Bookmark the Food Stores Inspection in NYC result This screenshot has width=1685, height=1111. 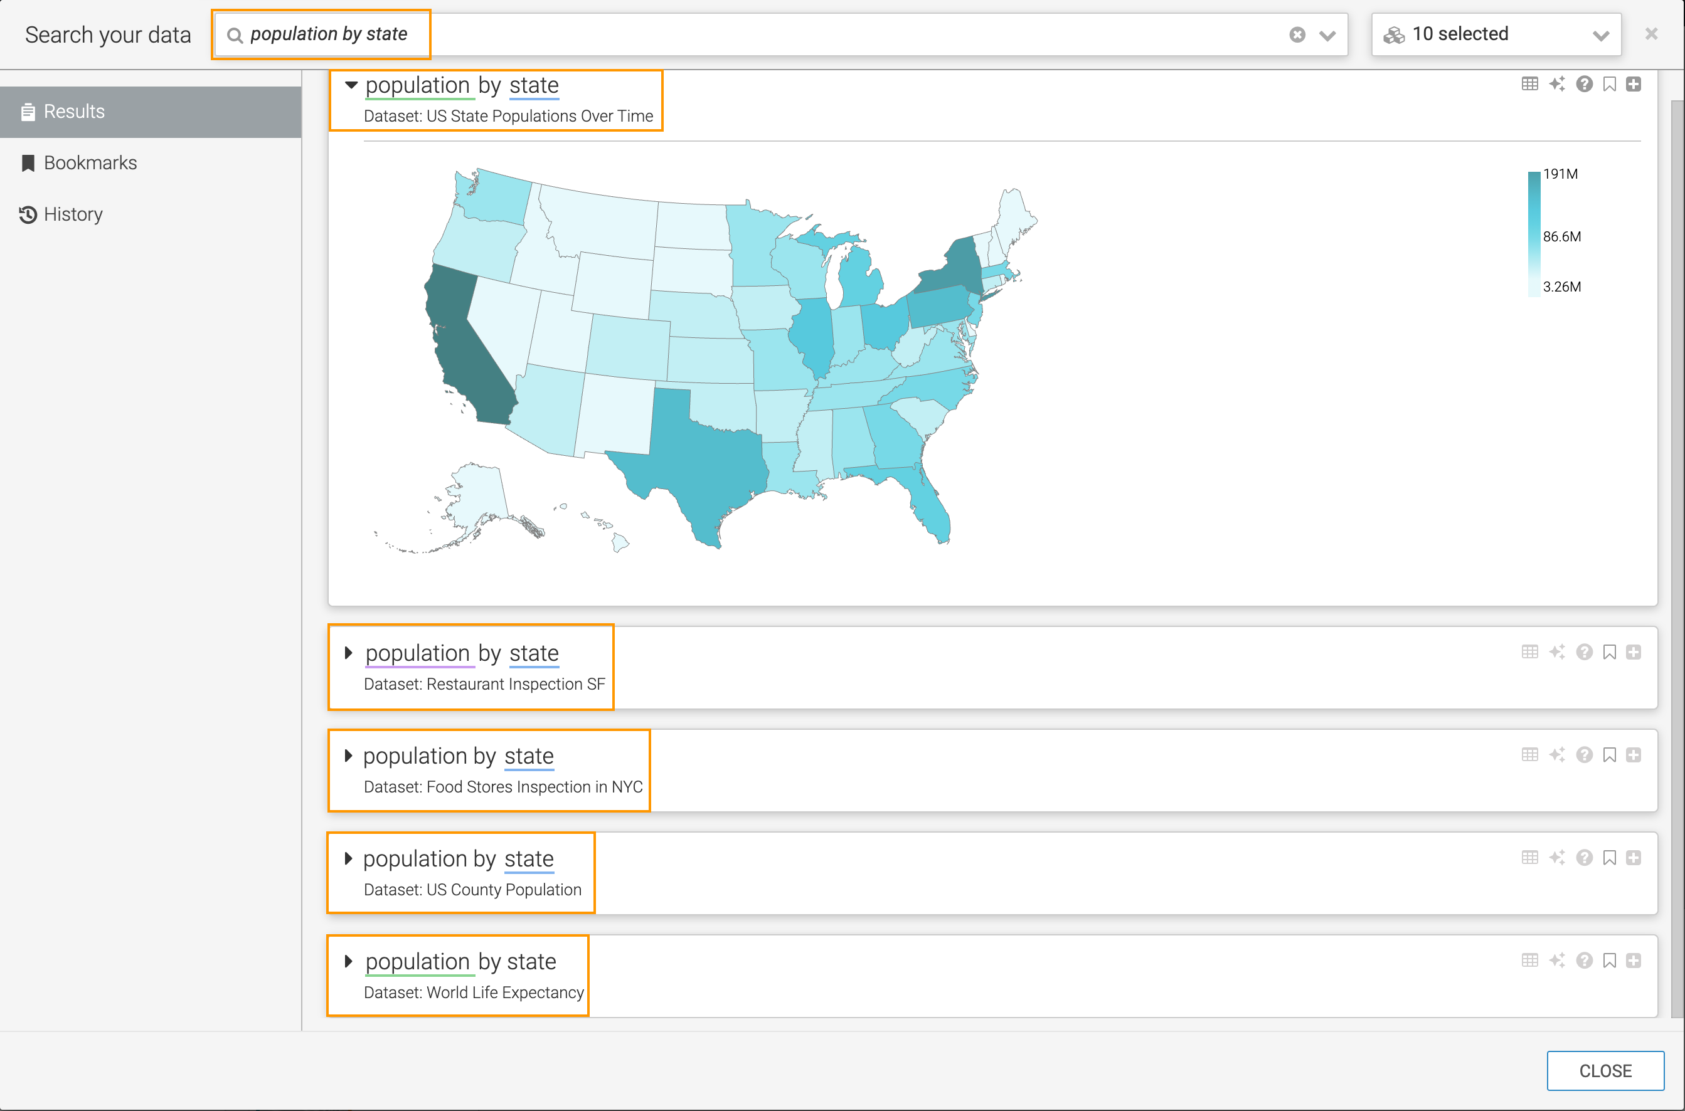coord(1609,755)
